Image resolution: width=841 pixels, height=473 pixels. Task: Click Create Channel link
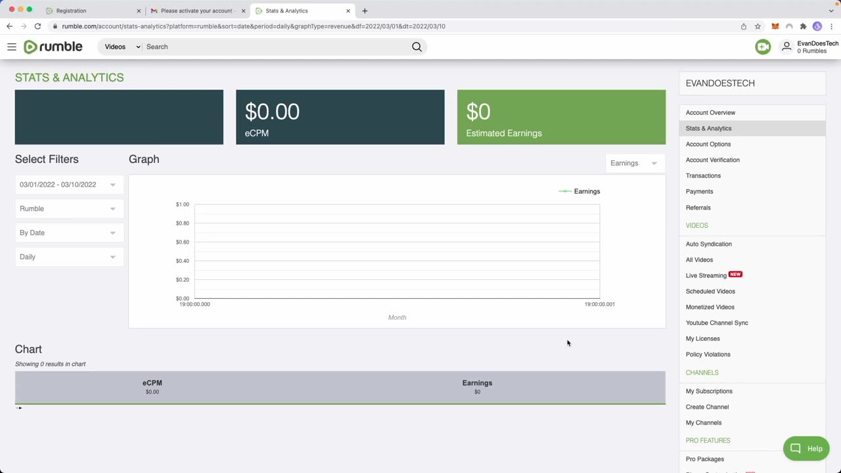click(x=707, y=407)
